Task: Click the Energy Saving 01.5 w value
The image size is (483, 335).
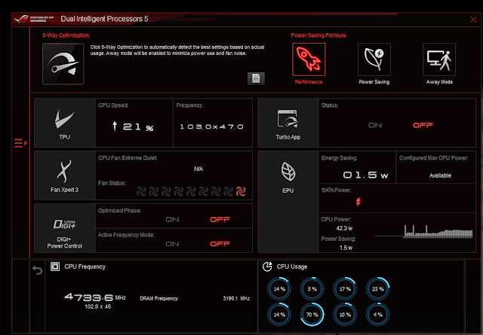Action: tap(365, 175)
